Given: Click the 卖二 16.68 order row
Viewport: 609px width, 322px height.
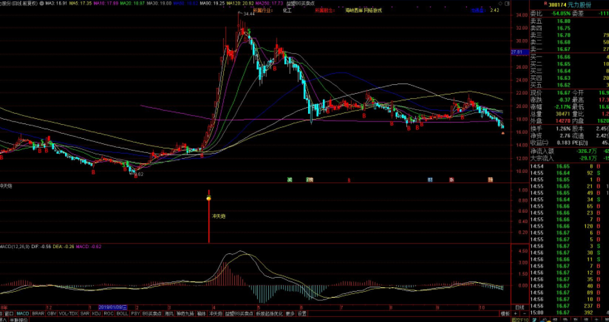Looking at the screenshot, I should point(569,42).
